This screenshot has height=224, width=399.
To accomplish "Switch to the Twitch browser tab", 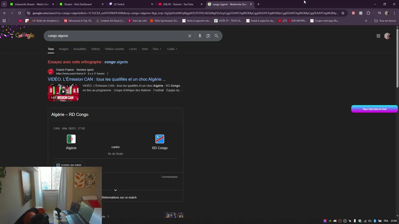I will click(131, 4).
